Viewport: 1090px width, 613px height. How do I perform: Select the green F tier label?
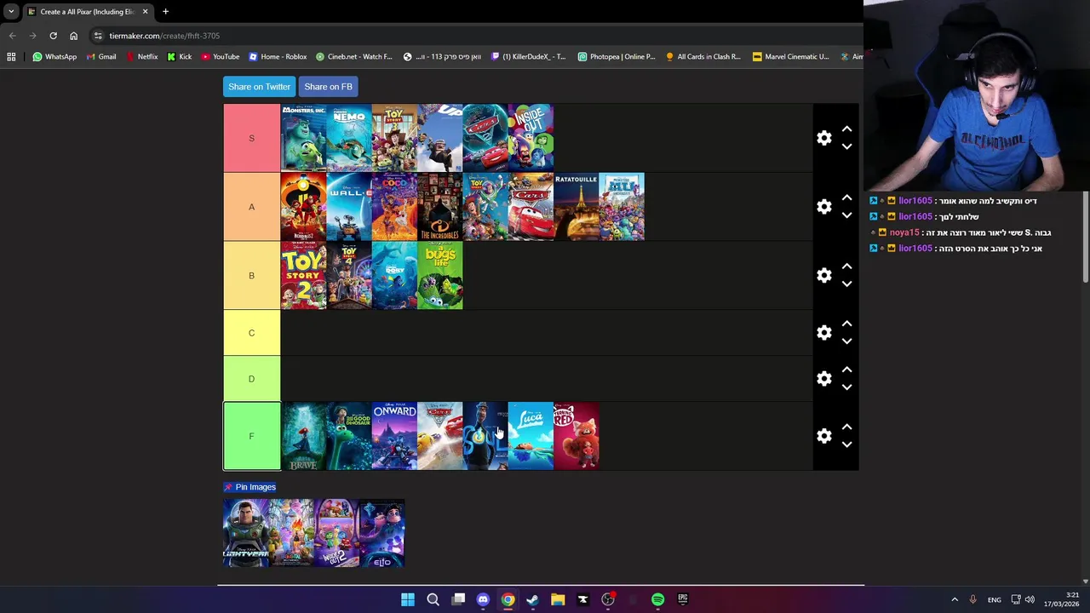tap(251, 436)
